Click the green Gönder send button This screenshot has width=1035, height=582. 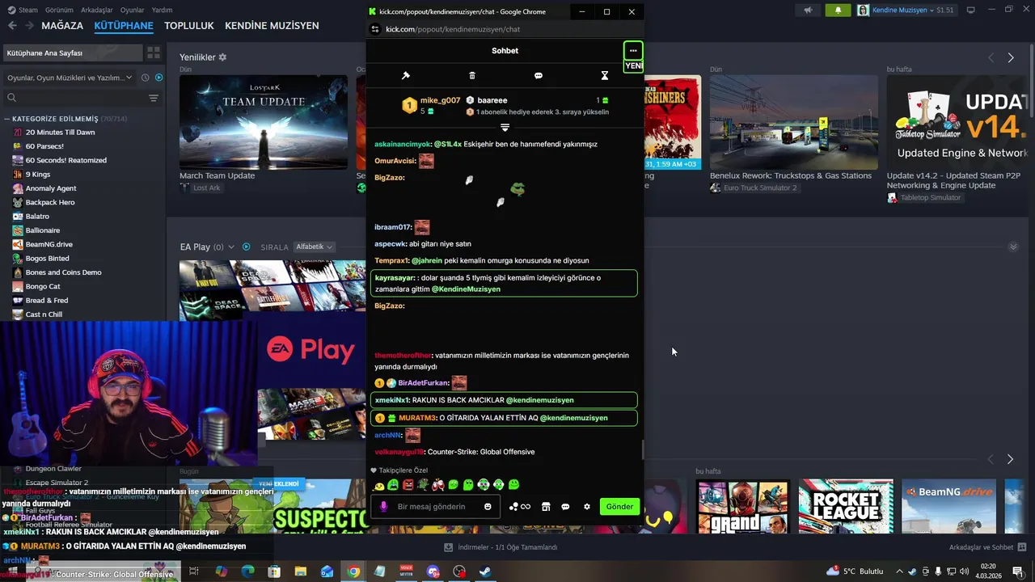click(x=619, y=507)
